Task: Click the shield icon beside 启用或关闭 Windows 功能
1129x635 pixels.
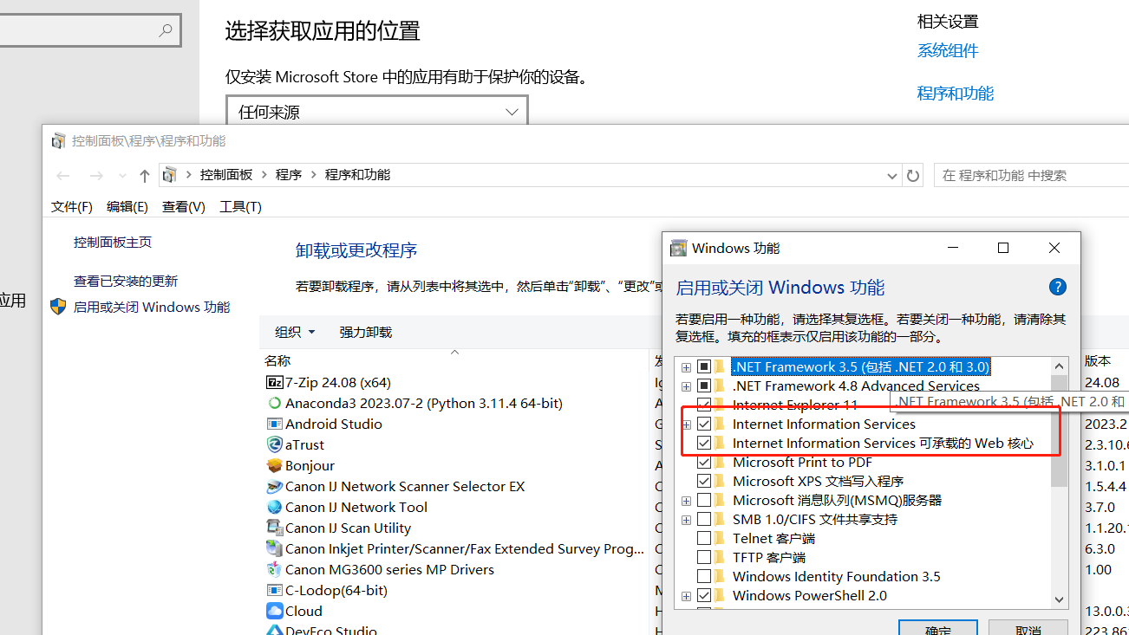Action: click(x=58, y=307)
